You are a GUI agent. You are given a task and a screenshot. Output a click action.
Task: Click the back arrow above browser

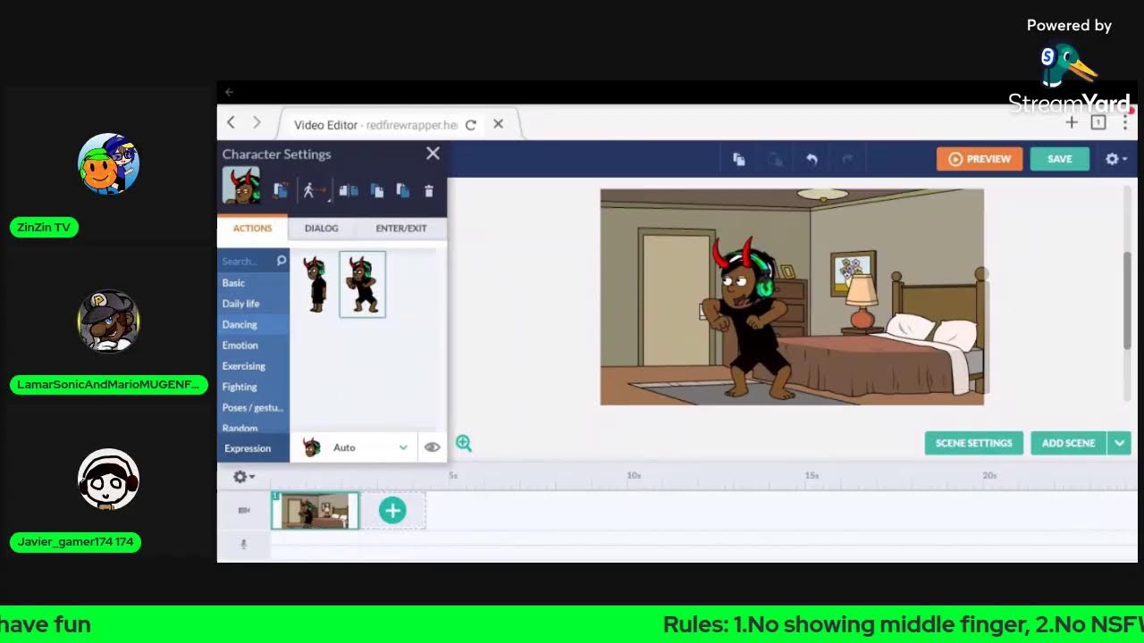(x=229, y=92)
